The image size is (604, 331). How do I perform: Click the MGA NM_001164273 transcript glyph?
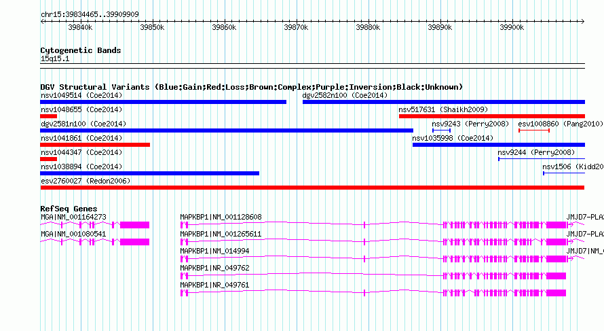[x=95, y=225]
